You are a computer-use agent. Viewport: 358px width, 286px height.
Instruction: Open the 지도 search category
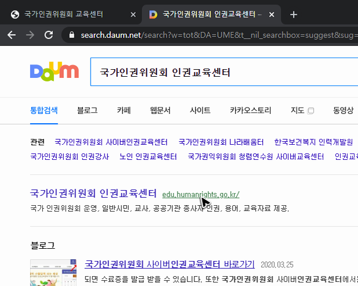click(297, 110)
